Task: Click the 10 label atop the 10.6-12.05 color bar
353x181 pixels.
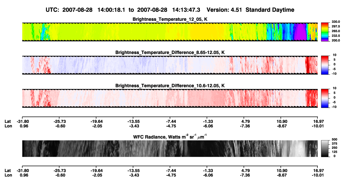Action: 335,88
